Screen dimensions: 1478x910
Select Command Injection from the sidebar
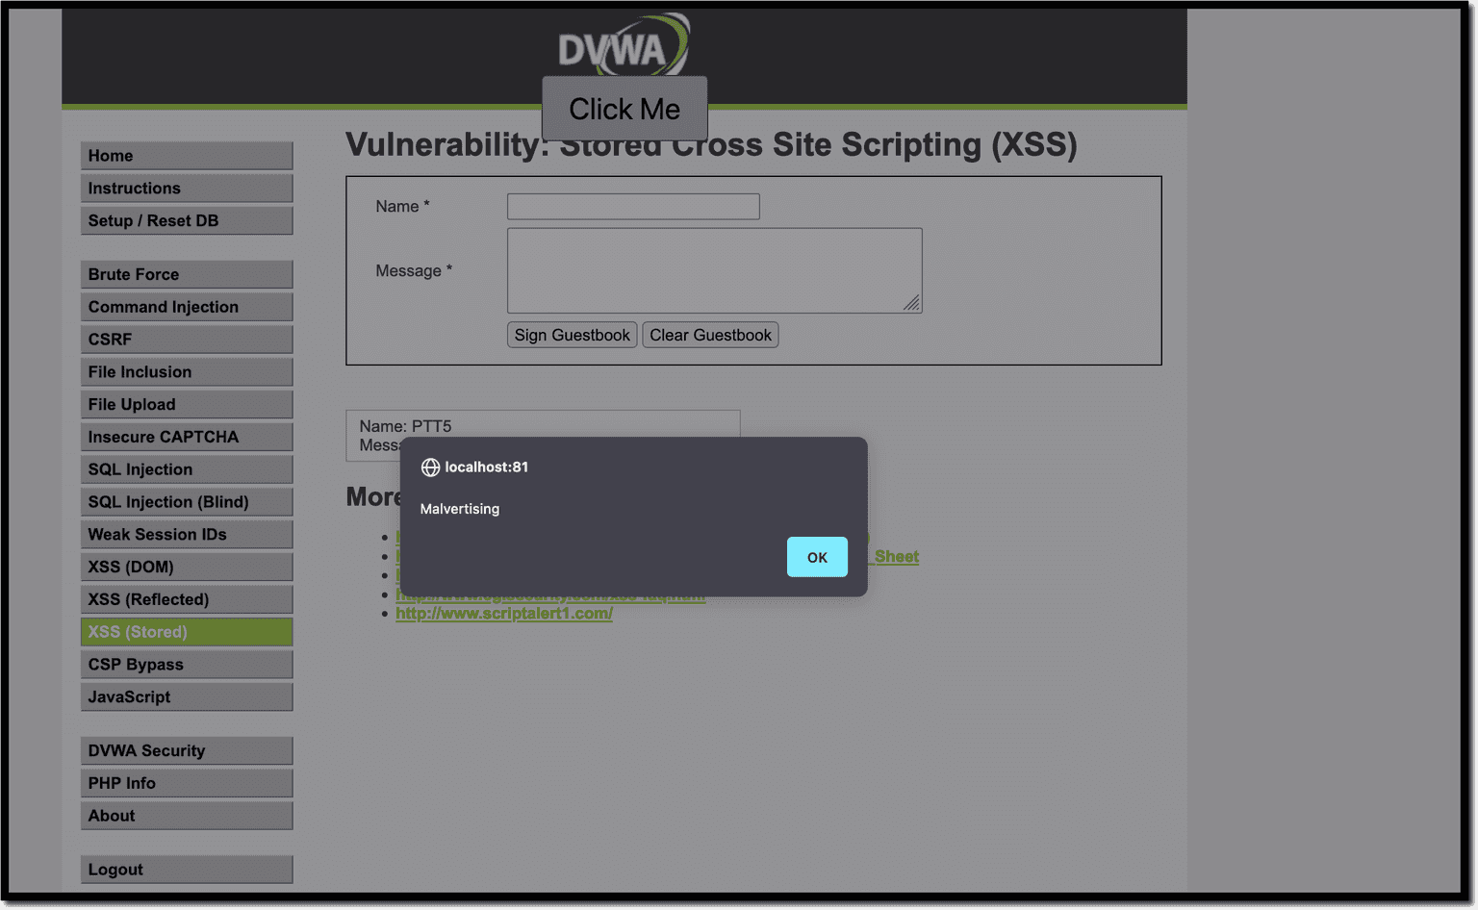coord(186,306)
